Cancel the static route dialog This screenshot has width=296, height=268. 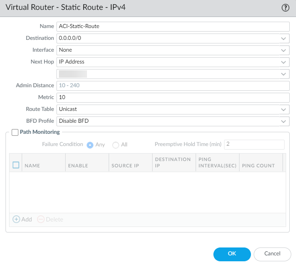click(x=272, y=254)
